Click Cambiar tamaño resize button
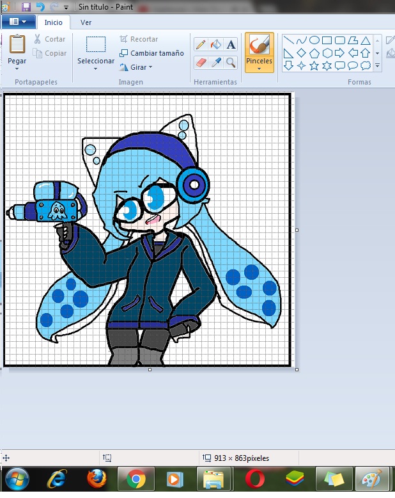This screenshot has height=498, width=395. pyautogui.click(x=151, y=53)
